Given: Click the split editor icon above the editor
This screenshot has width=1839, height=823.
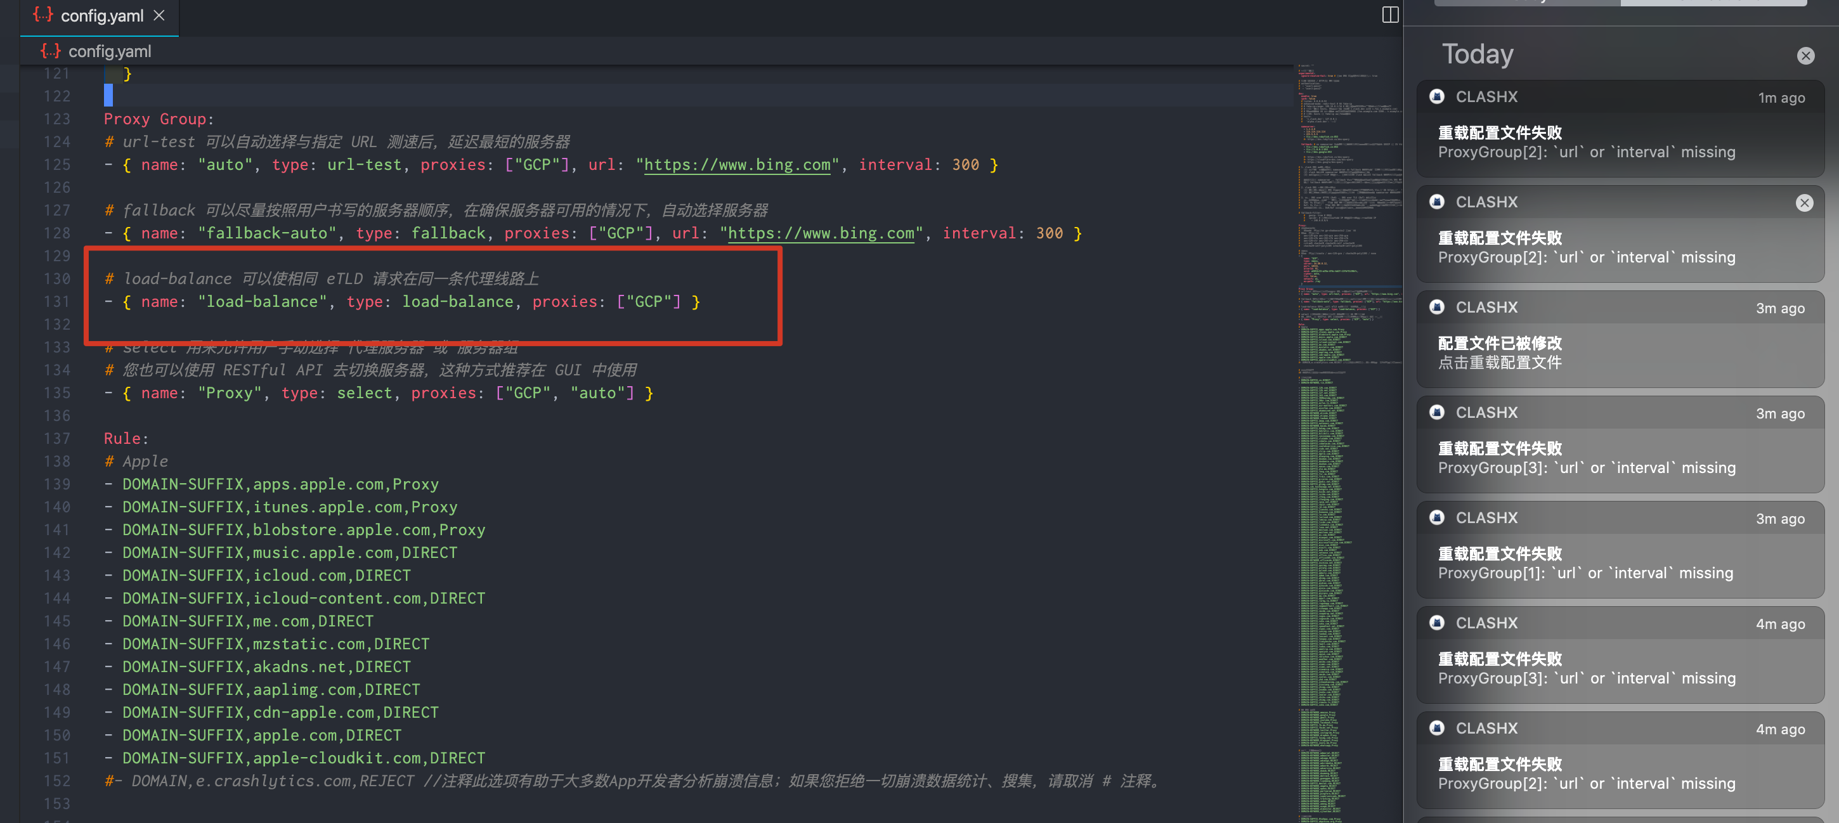Looking at the screenshot, I should pyautogui.click(x=1390, y=15).
